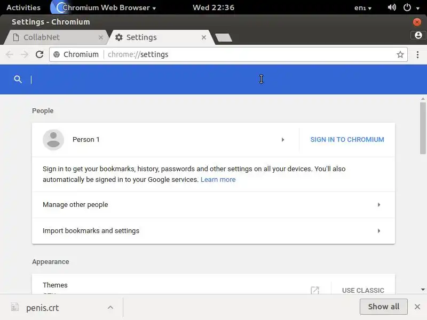427x320 pixels.
Task: Click the clock Wed 22:36
Action: tap(213, 7)
